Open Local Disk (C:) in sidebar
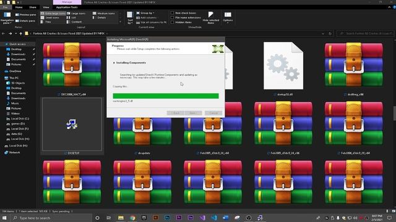The height and width of the screenshot is (222, 396). point(18,118)
